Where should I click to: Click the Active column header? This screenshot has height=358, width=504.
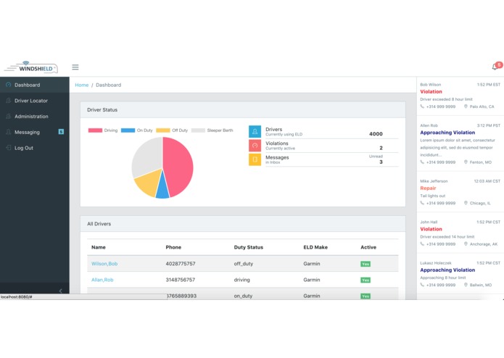pos(368,247)
